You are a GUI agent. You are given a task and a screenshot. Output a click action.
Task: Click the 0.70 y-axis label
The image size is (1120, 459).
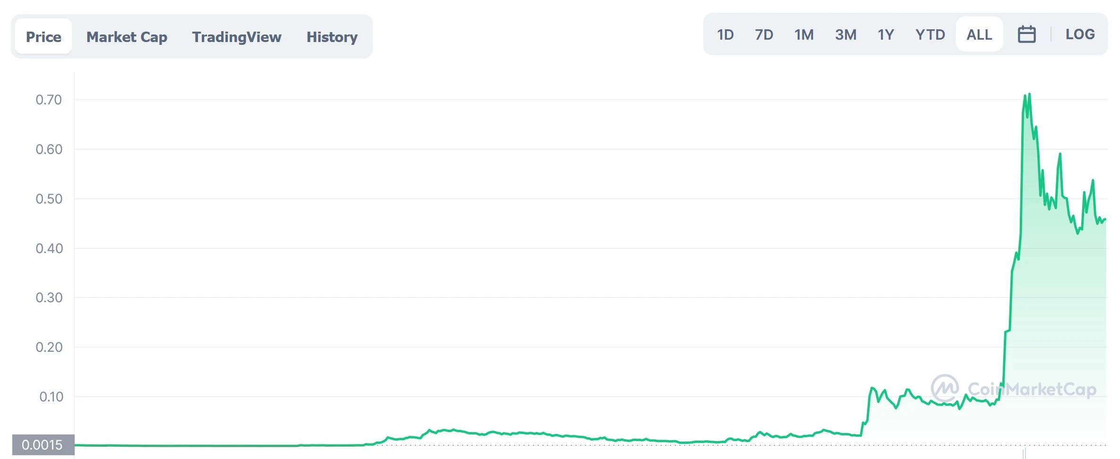coord(49,100)
